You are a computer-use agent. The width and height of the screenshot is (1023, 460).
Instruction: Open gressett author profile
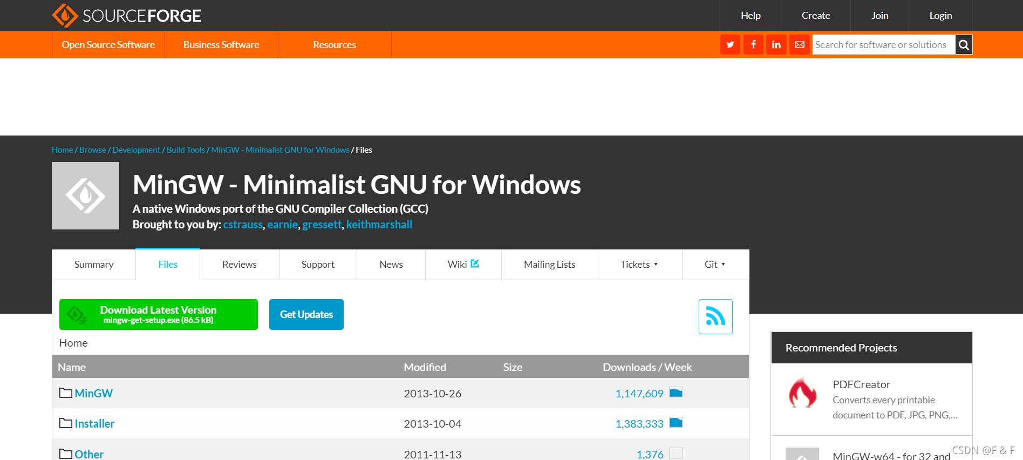(x=322, y=225)
